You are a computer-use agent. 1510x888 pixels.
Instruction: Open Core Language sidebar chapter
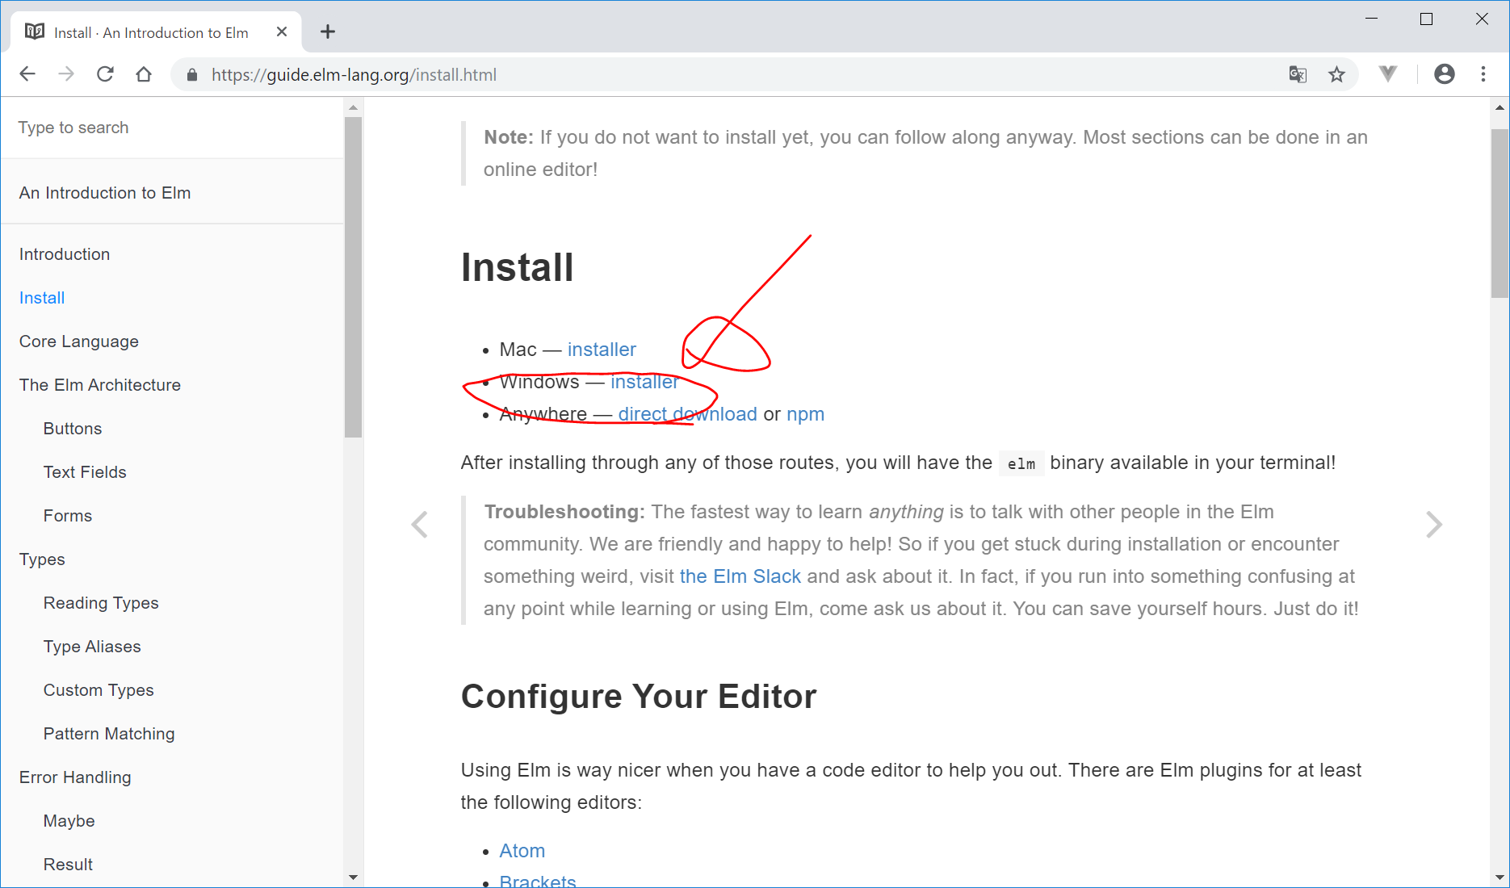click(79, 341)
